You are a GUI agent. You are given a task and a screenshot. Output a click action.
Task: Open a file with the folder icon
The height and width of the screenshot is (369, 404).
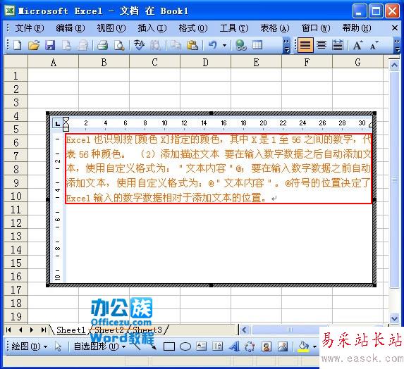(34, 46)
